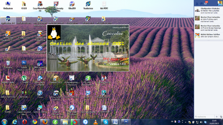Image resolution: width=223 pixels, height=125 pixels.
Task: Click the FR language indicator in the tray
Action: tap(172, 122)
